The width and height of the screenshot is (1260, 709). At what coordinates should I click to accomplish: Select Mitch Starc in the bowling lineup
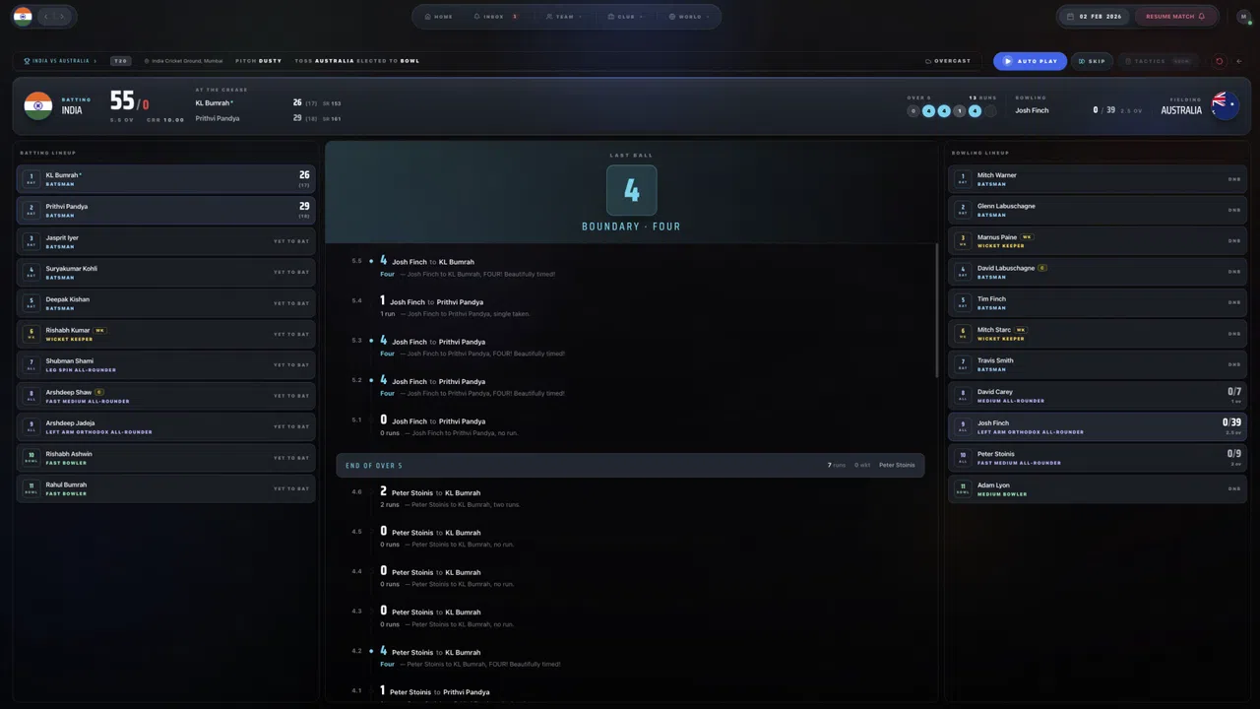(x=1098, y=334)
